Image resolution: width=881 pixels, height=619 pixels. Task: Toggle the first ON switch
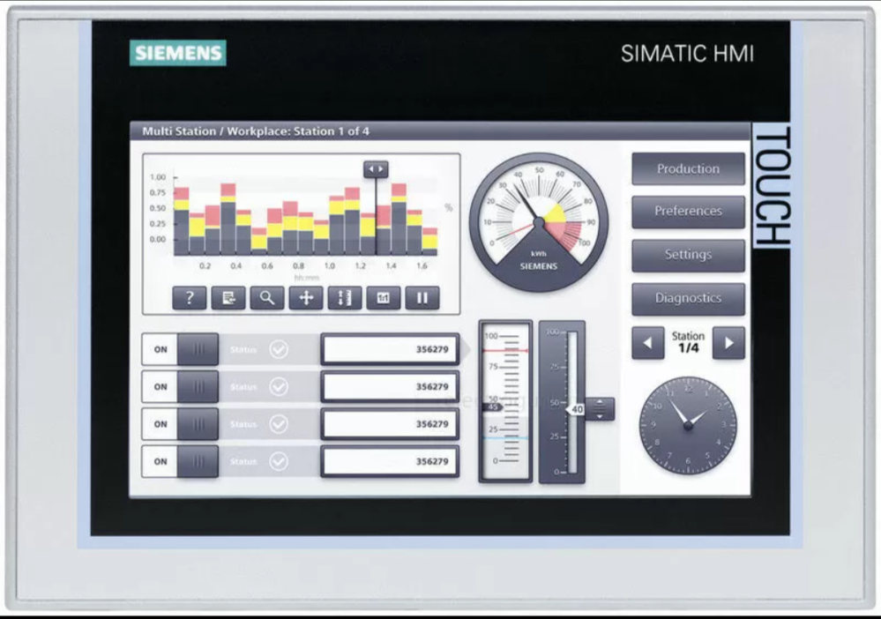point(181,349)
